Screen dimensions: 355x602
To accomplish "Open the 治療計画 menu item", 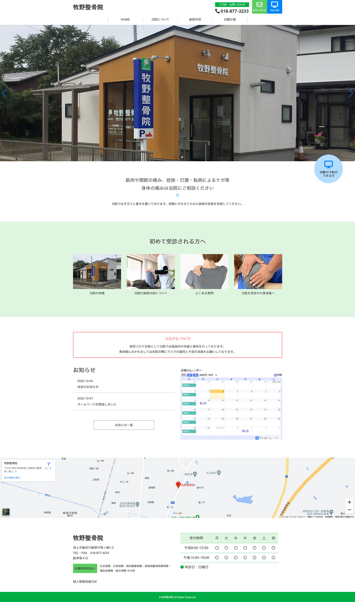I will tap(230, 20).
